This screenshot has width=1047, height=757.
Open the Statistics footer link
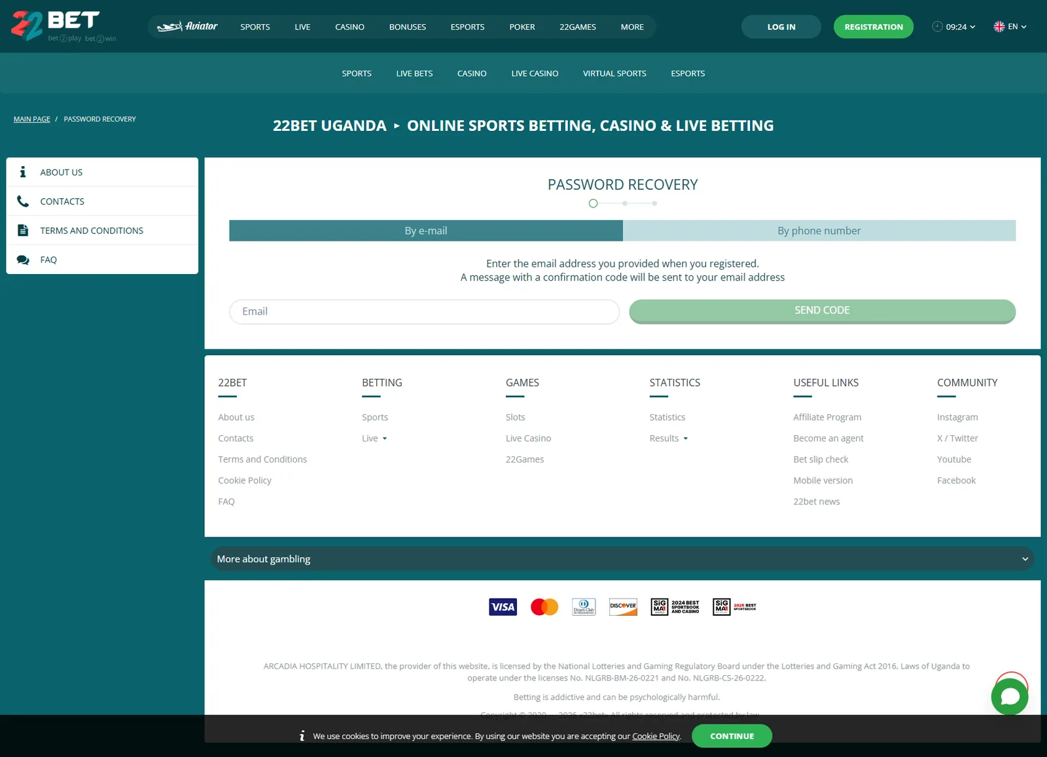[667, 417]
